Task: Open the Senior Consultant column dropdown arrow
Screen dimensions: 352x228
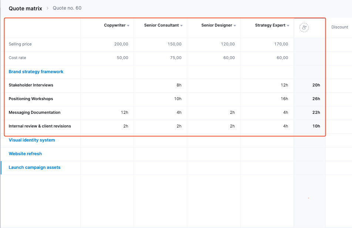Action: [x=181, y=26]
